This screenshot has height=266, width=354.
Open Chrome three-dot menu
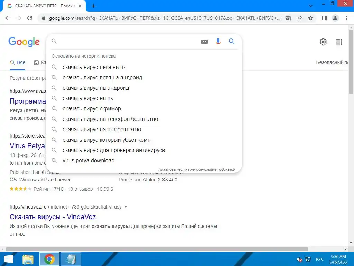(x=346, y=18)
